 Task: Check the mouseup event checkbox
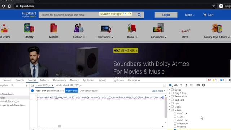coord(175,127)
